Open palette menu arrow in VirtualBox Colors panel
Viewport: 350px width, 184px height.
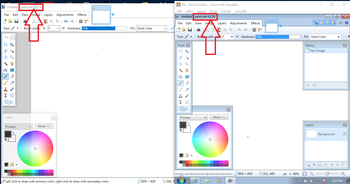(191, 155)
